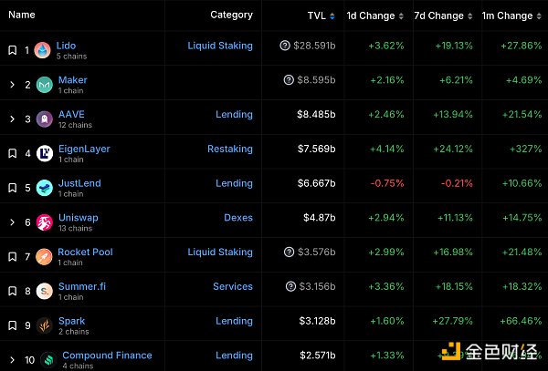Click the Spark logo icon
The height and width of the screenshot is (371, 548).
coord(42,326)
